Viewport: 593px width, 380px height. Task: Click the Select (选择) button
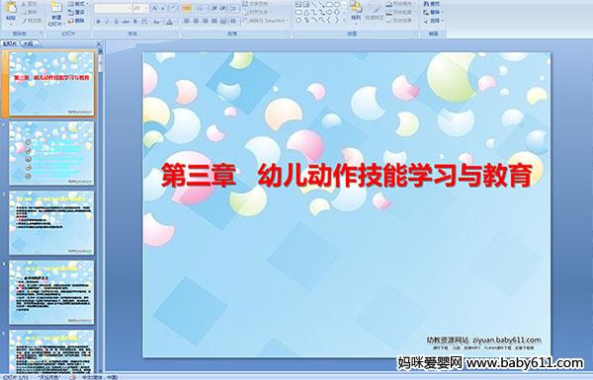click(x=433, y=21)
